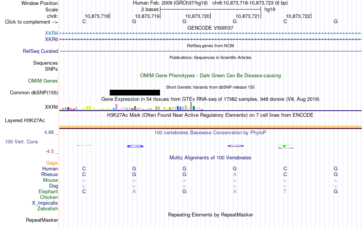Viewport: 362px width, 229px height.
Task: Click the green PhyloP conservation mark
Action: point(284,146)
